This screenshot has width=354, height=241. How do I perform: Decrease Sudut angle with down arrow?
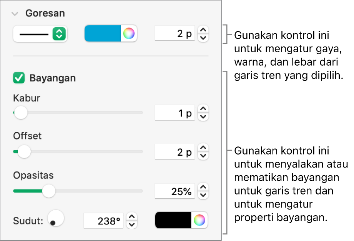coord(132,224)
